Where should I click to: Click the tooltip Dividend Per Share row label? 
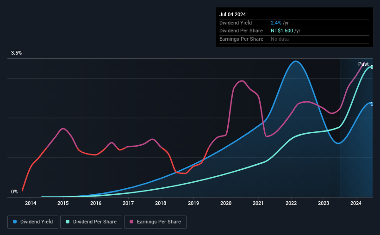(x=241, y=31)
